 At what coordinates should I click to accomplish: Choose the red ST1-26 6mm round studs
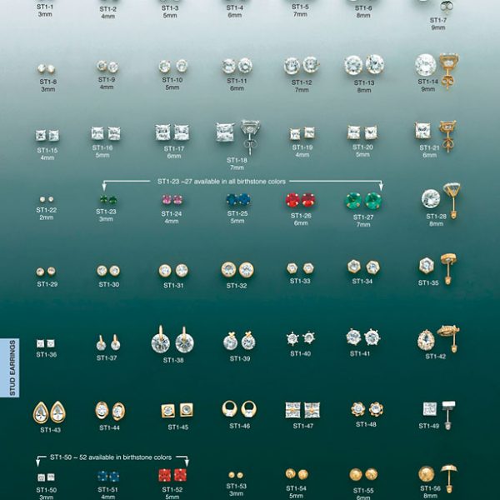(301, 200)
